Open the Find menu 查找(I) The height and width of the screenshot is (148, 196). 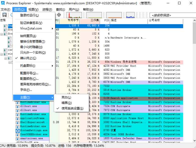[60, 10]
